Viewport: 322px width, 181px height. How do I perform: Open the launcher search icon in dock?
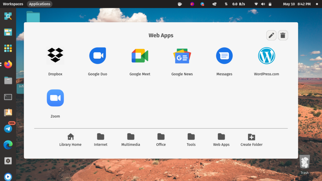(8, 16)
